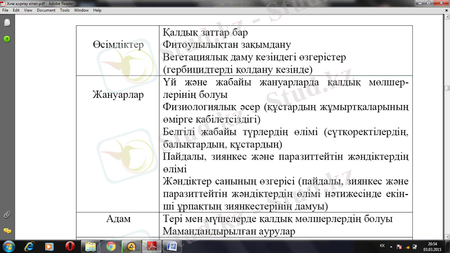450x253 pixels.
Task: Click the line 'Мамандандырылған аурулар'
Action: (x=229, y=231)
